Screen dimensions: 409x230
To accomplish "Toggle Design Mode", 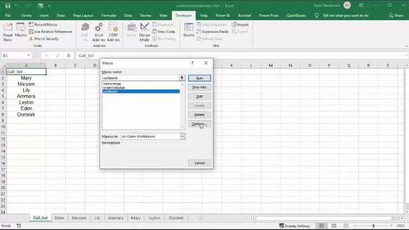I will click(144, 32).
